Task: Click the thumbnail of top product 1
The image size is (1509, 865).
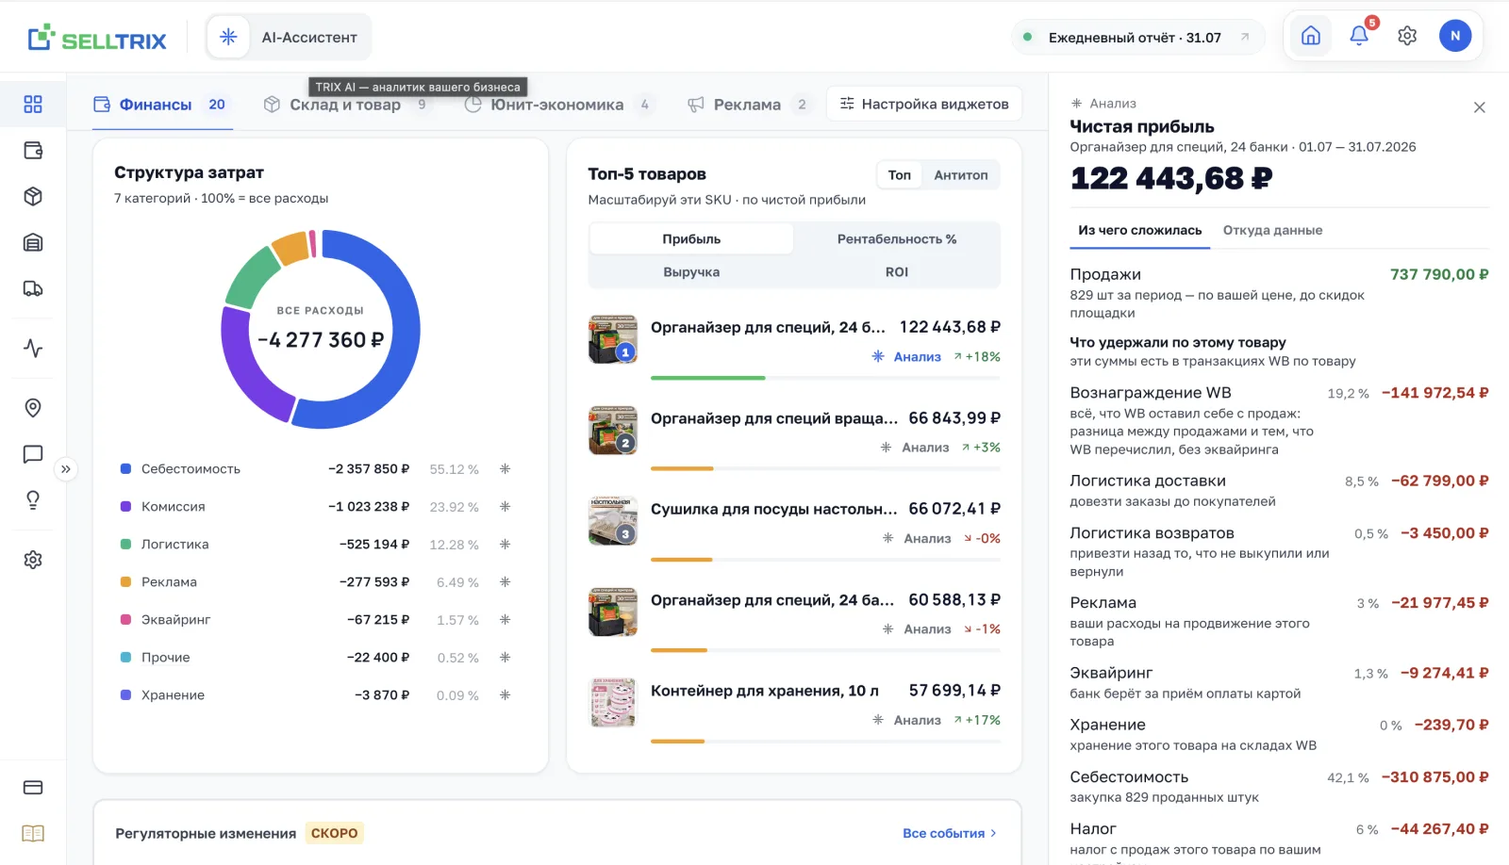Action: (613, 339)
